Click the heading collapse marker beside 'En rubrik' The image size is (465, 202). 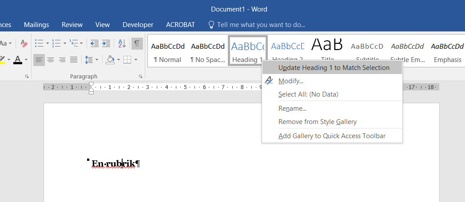tap(88, 160)
